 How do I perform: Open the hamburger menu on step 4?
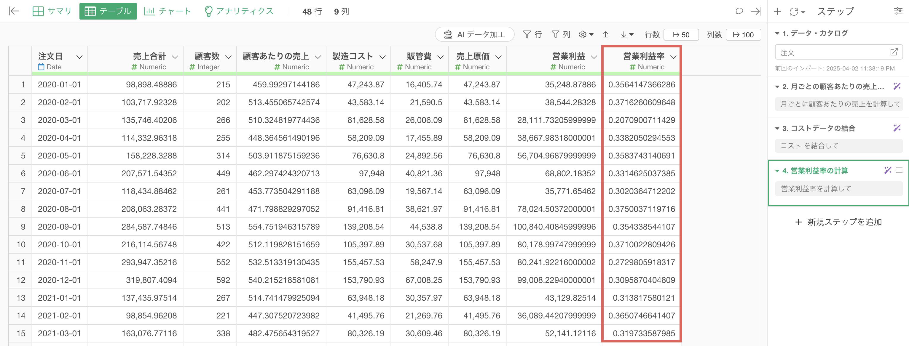click(x=899, y=170)
